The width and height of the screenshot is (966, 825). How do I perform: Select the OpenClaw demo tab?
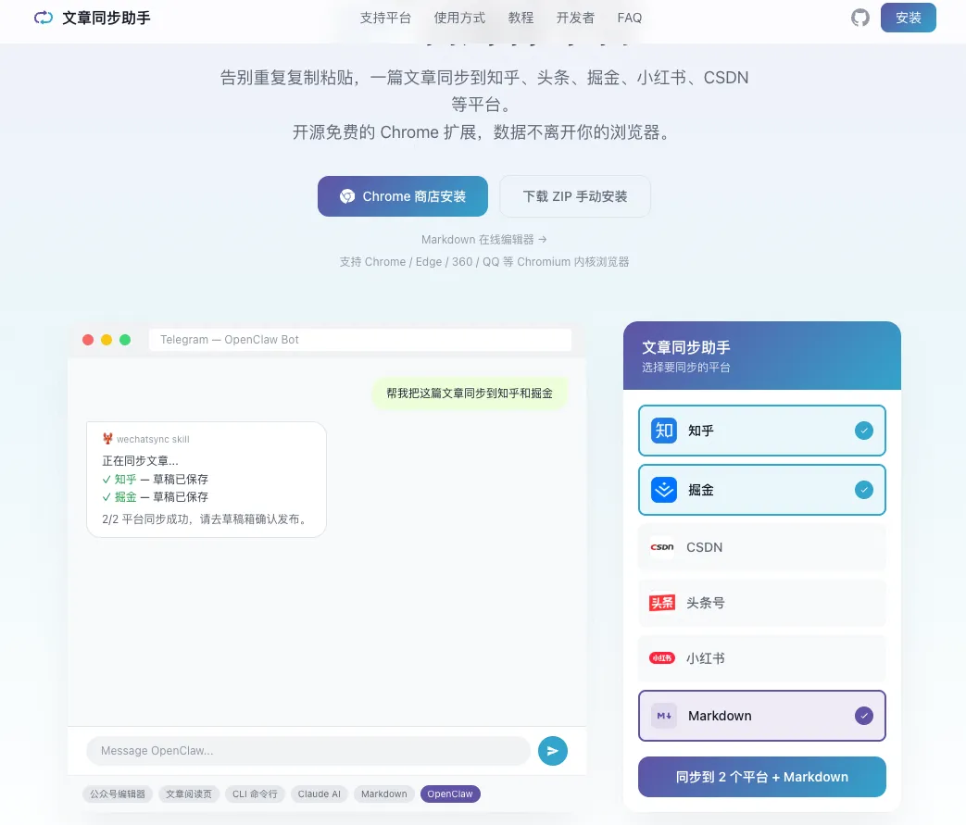(x=450, y=794)
